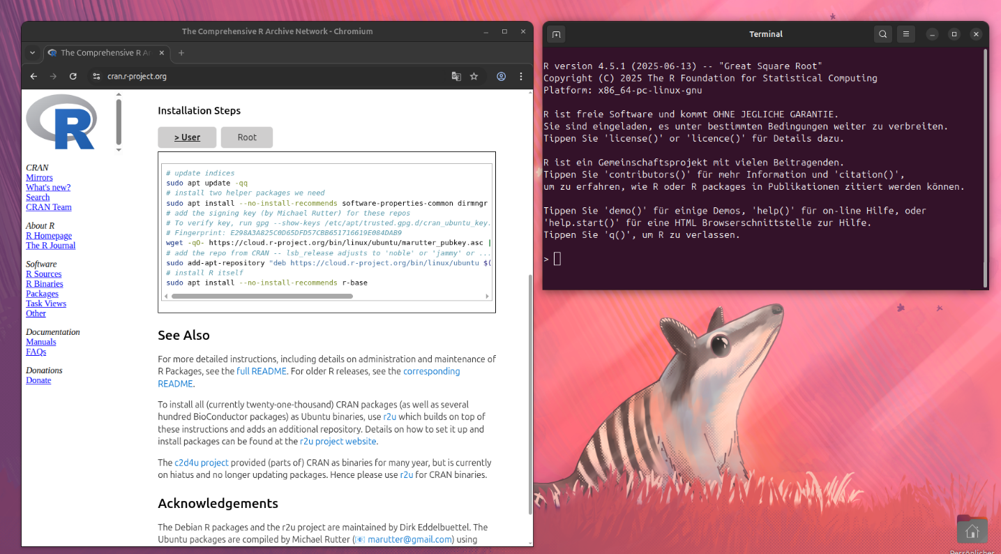Open terminal hamburger menu
1001x554 pixels.
(x=905, y=34)
